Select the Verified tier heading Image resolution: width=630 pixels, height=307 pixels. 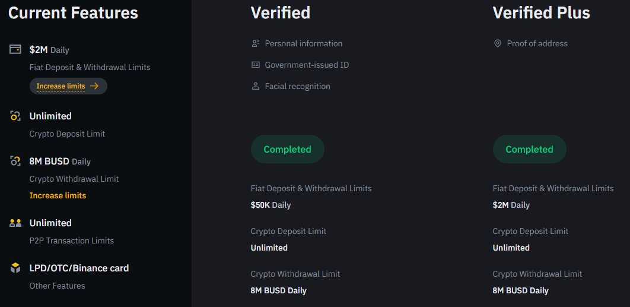pos(281,13)
